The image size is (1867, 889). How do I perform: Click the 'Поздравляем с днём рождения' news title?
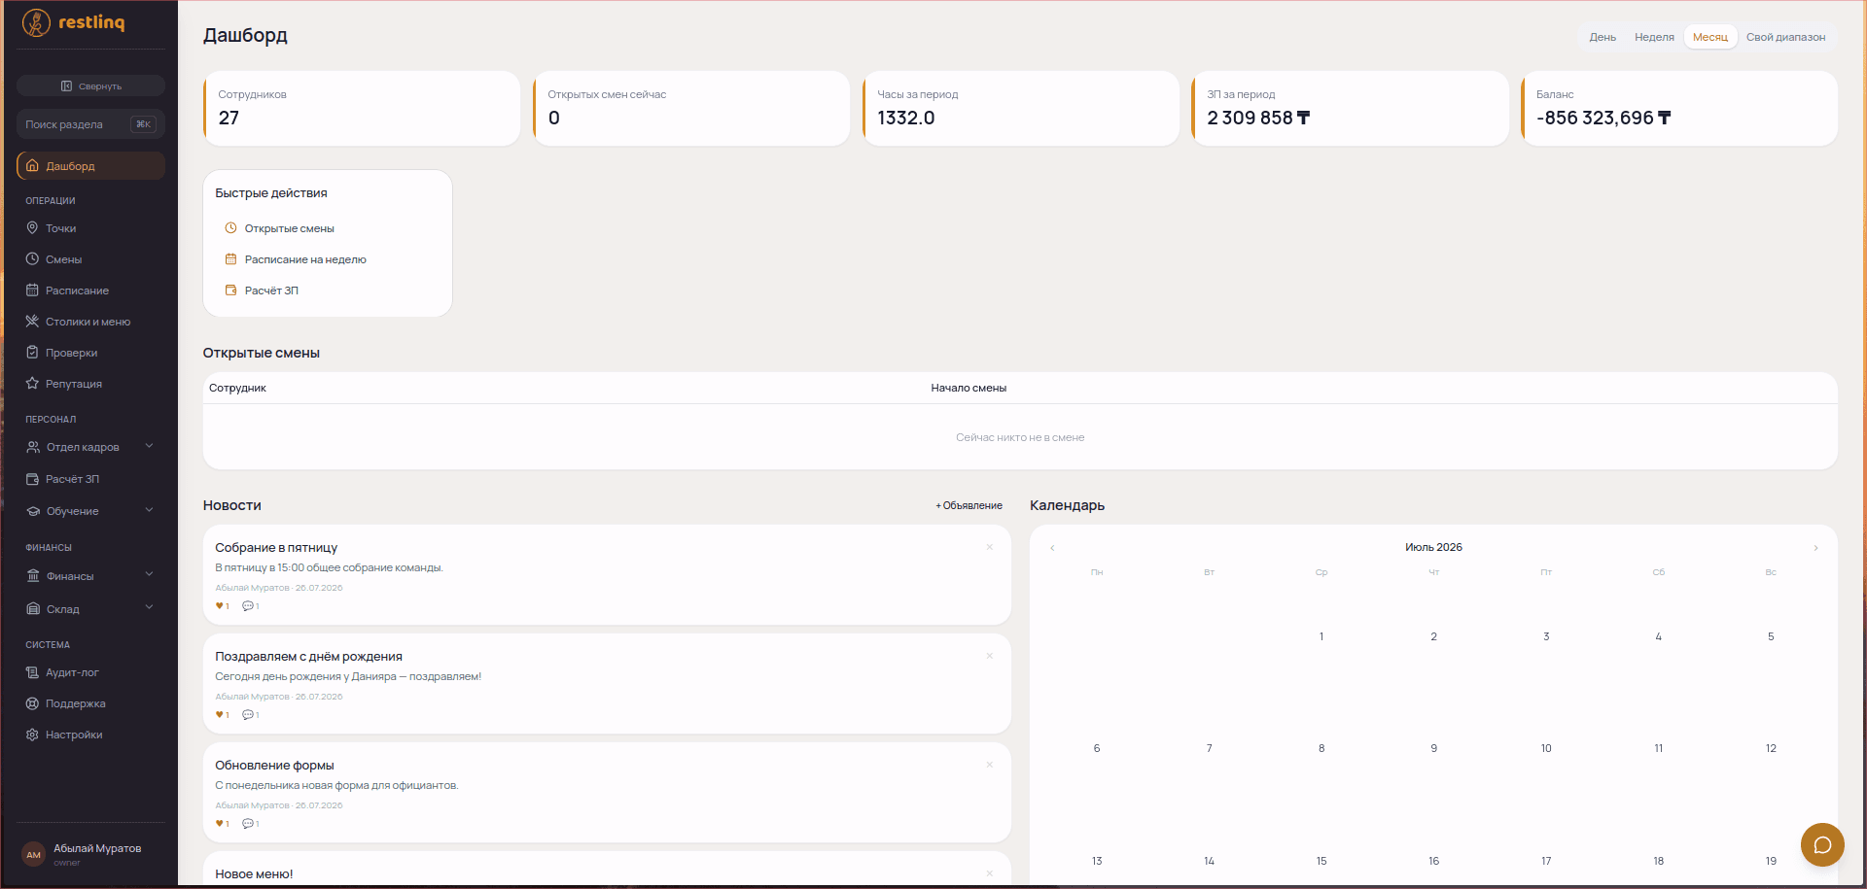coord(308,657)
